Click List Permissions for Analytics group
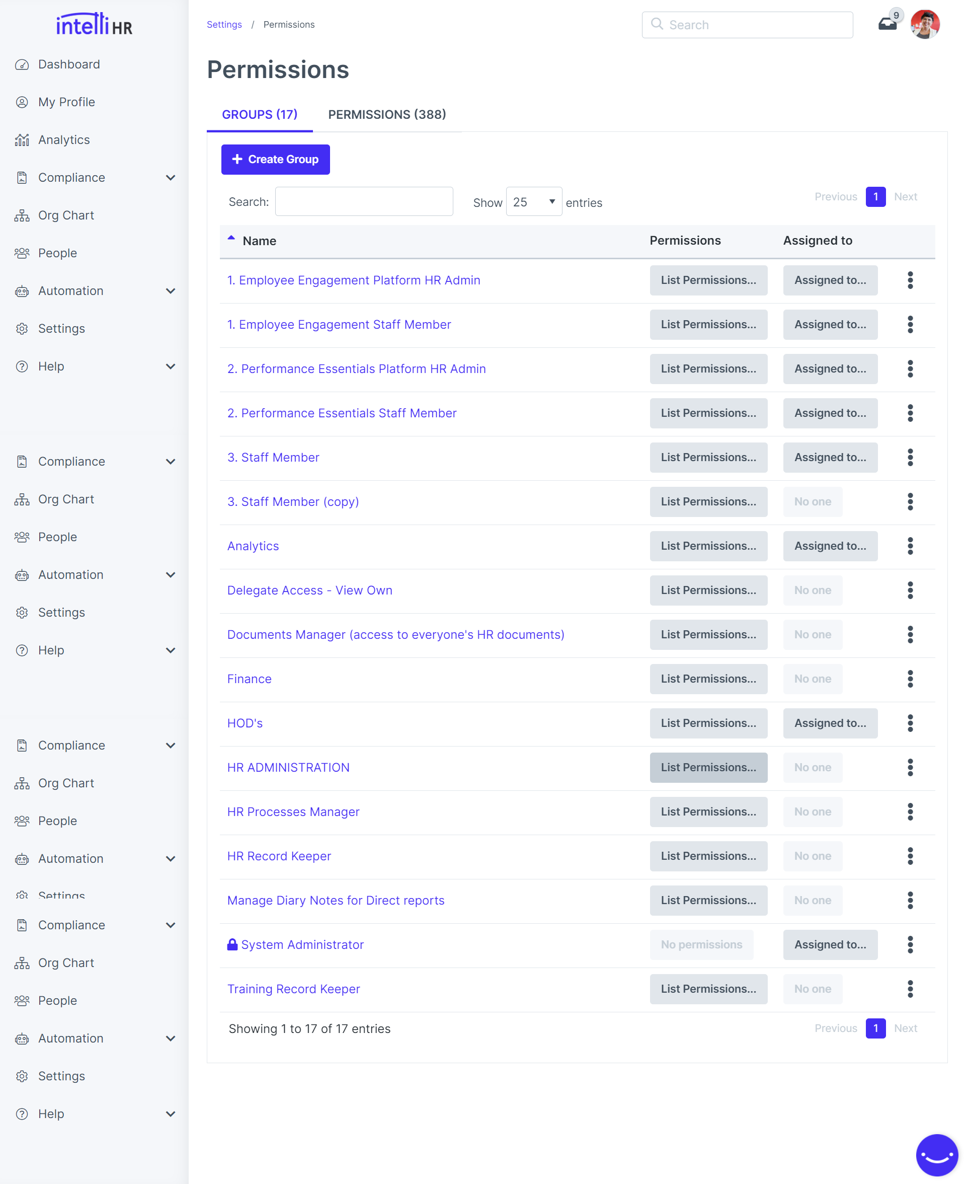The height and width of the screenshot is (1184, 966). [708, 546]
